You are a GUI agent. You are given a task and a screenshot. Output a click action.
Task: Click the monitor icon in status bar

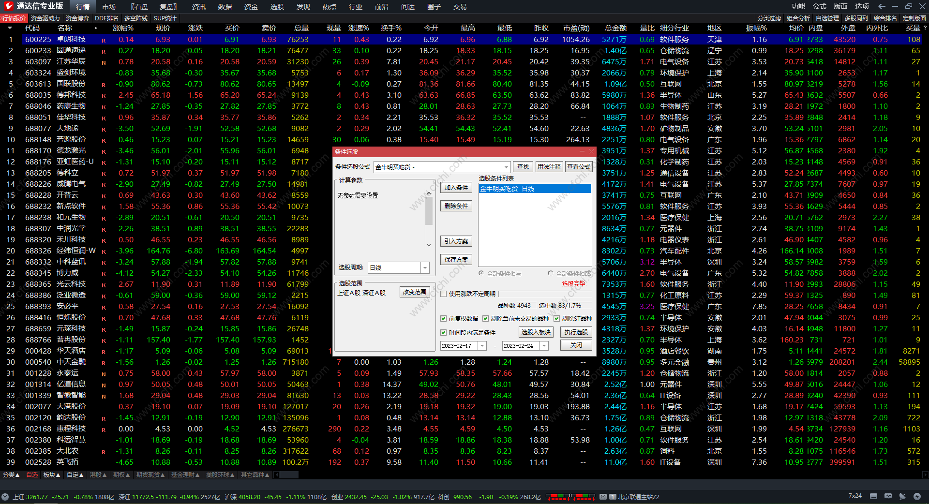888,496
